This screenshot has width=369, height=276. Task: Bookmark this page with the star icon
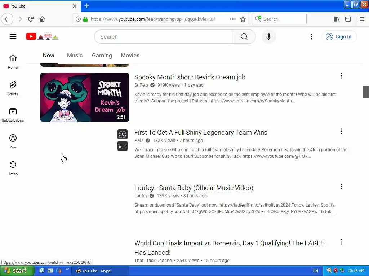(243, 19)
